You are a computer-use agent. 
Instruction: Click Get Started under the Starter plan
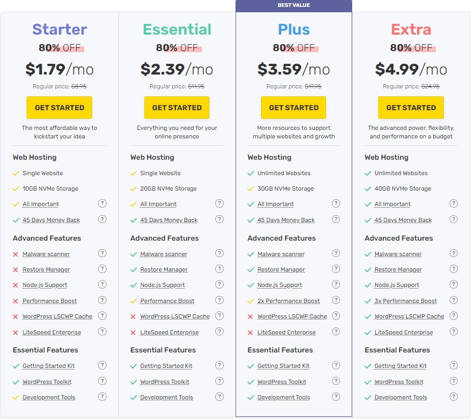[59, 108]
